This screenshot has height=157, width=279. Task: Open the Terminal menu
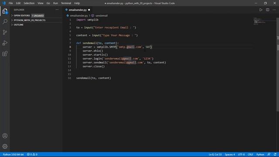pos(66,3)
